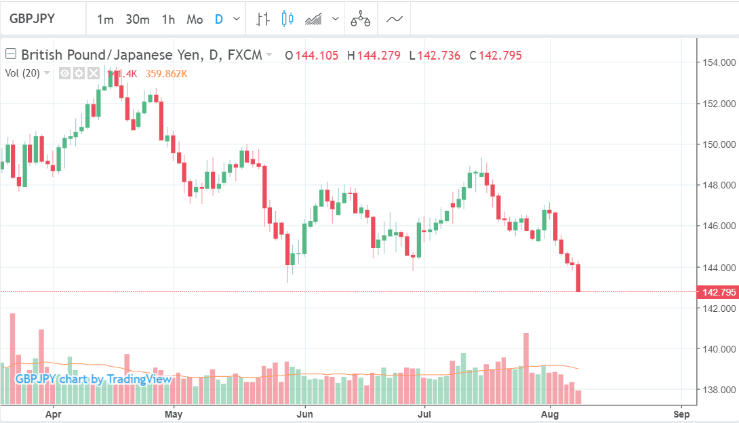
Task: Switch to the candlestick chart style
Action: click(x=287, y=19)
